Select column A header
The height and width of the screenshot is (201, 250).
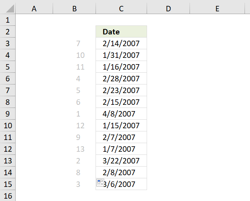coord(34,9)
